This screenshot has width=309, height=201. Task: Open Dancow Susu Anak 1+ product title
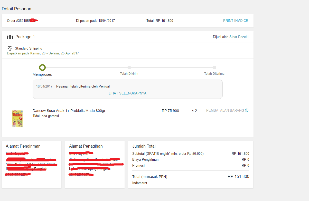69,111
